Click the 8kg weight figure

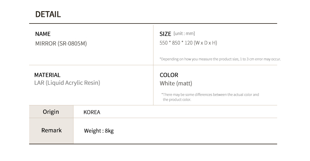point(109,131)
